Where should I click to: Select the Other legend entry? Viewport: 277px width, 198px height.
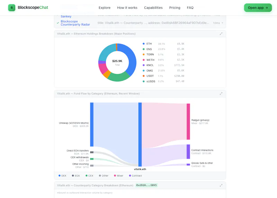click(104, 176)
